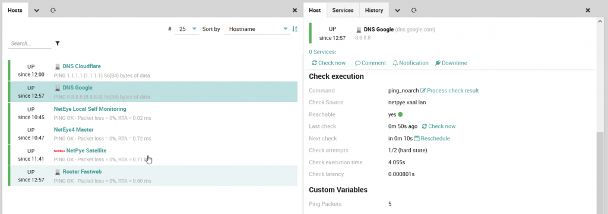Open the DNS Cloudflare host
This screenshot has height=214, width=608.
point(81,66)
